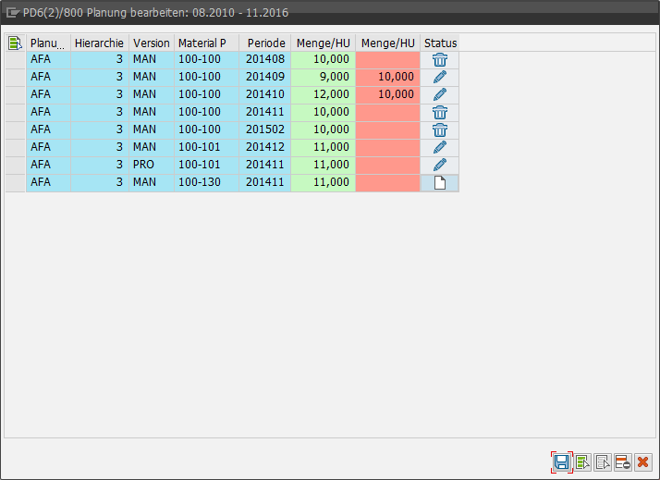Click green quantity cell with 9,000
Image resolution: width=660 pixels, height=480 pixels.
pyautogui.click(x=323, y=77)
